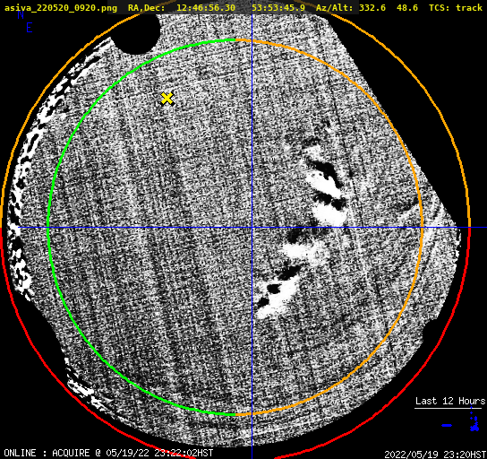The image size is (487, 459).
Task: Click the Last 12 Hours heading
Action: pos(450,401)
